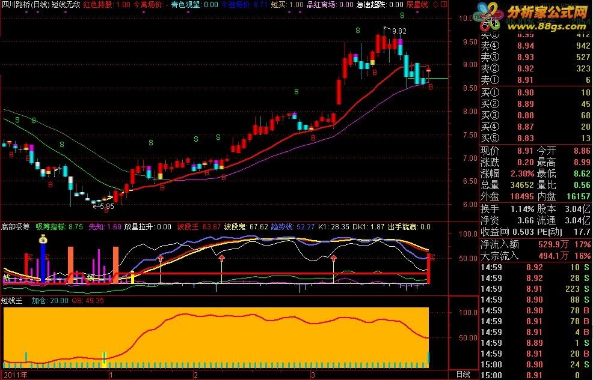Click the 5.95 low price marker

(107, 207)
